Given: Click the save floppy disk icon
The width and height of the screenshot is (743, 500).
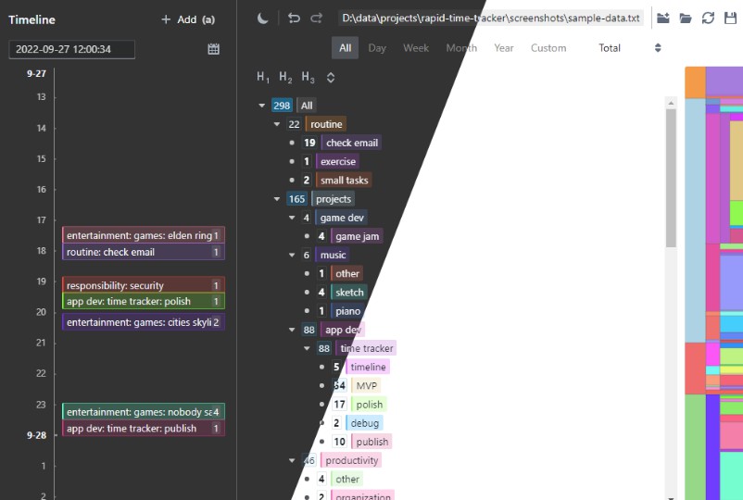Looking at the screenshot, I should point(731,18).
